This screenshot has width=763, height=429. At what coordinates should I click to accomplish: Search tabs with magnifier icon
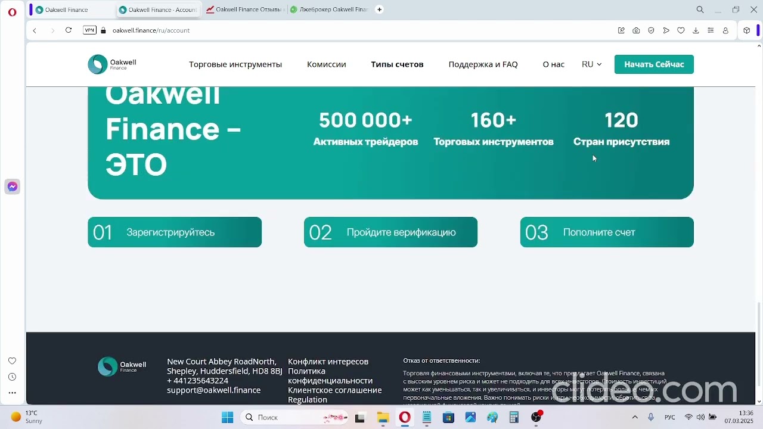coord(700,10)
